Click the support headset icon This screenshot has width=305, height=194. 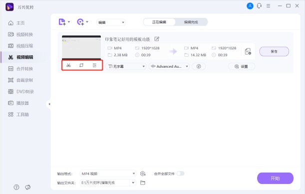[x=259, y=6]
